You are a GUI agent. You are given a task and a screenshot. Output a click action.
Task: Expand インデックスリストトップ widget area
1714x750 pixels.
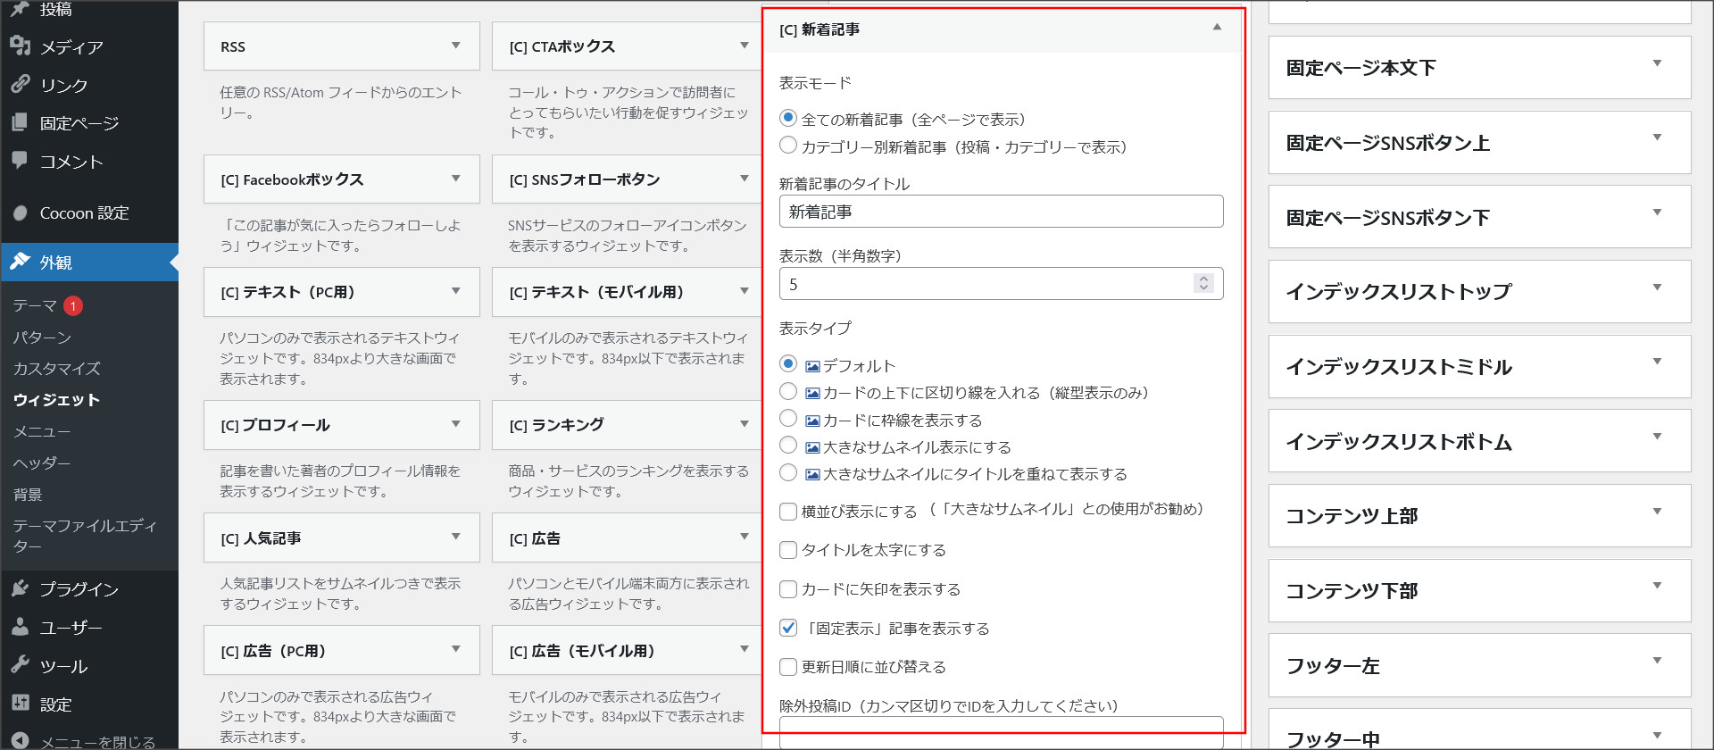1657,287
